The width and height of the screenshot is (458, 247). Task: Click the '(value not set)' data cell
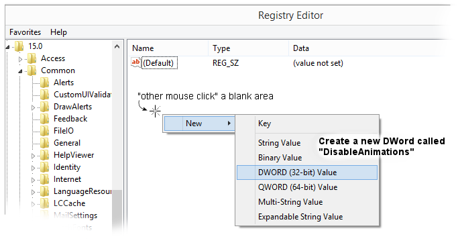click(318, 63)
